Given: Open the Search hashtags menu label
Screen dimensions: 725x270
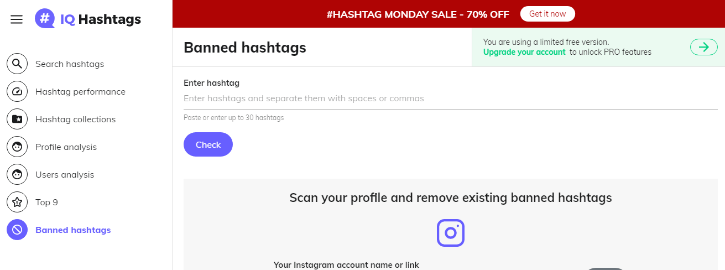Looking at the screenshot, I should click(x=70, y=64).
